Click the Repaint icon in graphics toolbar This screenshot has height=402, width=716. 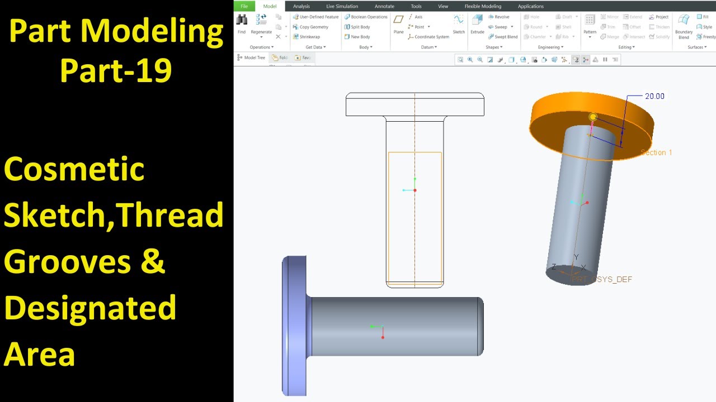point(490,60)
